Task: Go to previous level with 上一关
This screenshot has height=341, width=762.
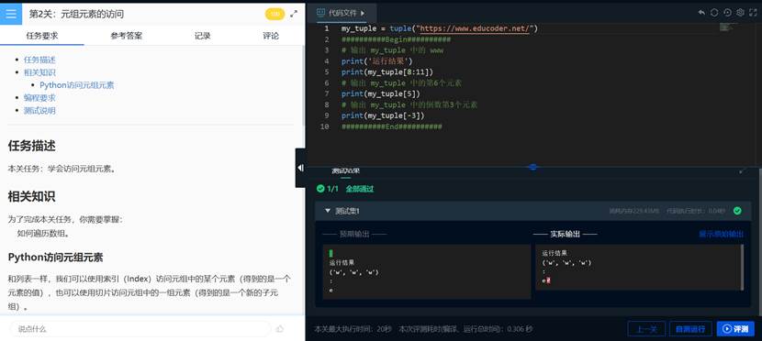Action: [x=646, y=329]
